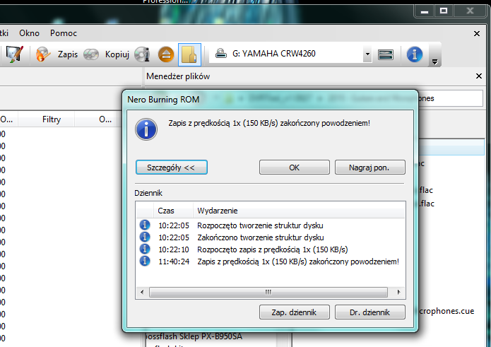Close the Menedżer plików panel
Image resolution: width=491 pixels, height=347 pixels.
click(478, 76)
